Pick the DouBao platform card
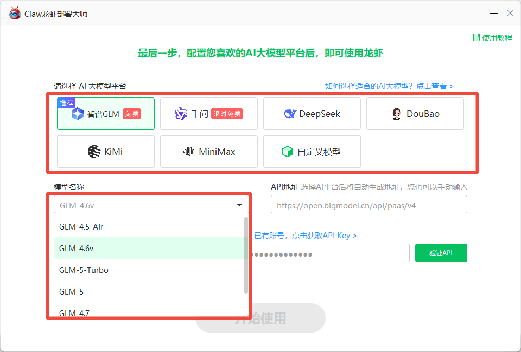 pos(415,114)
